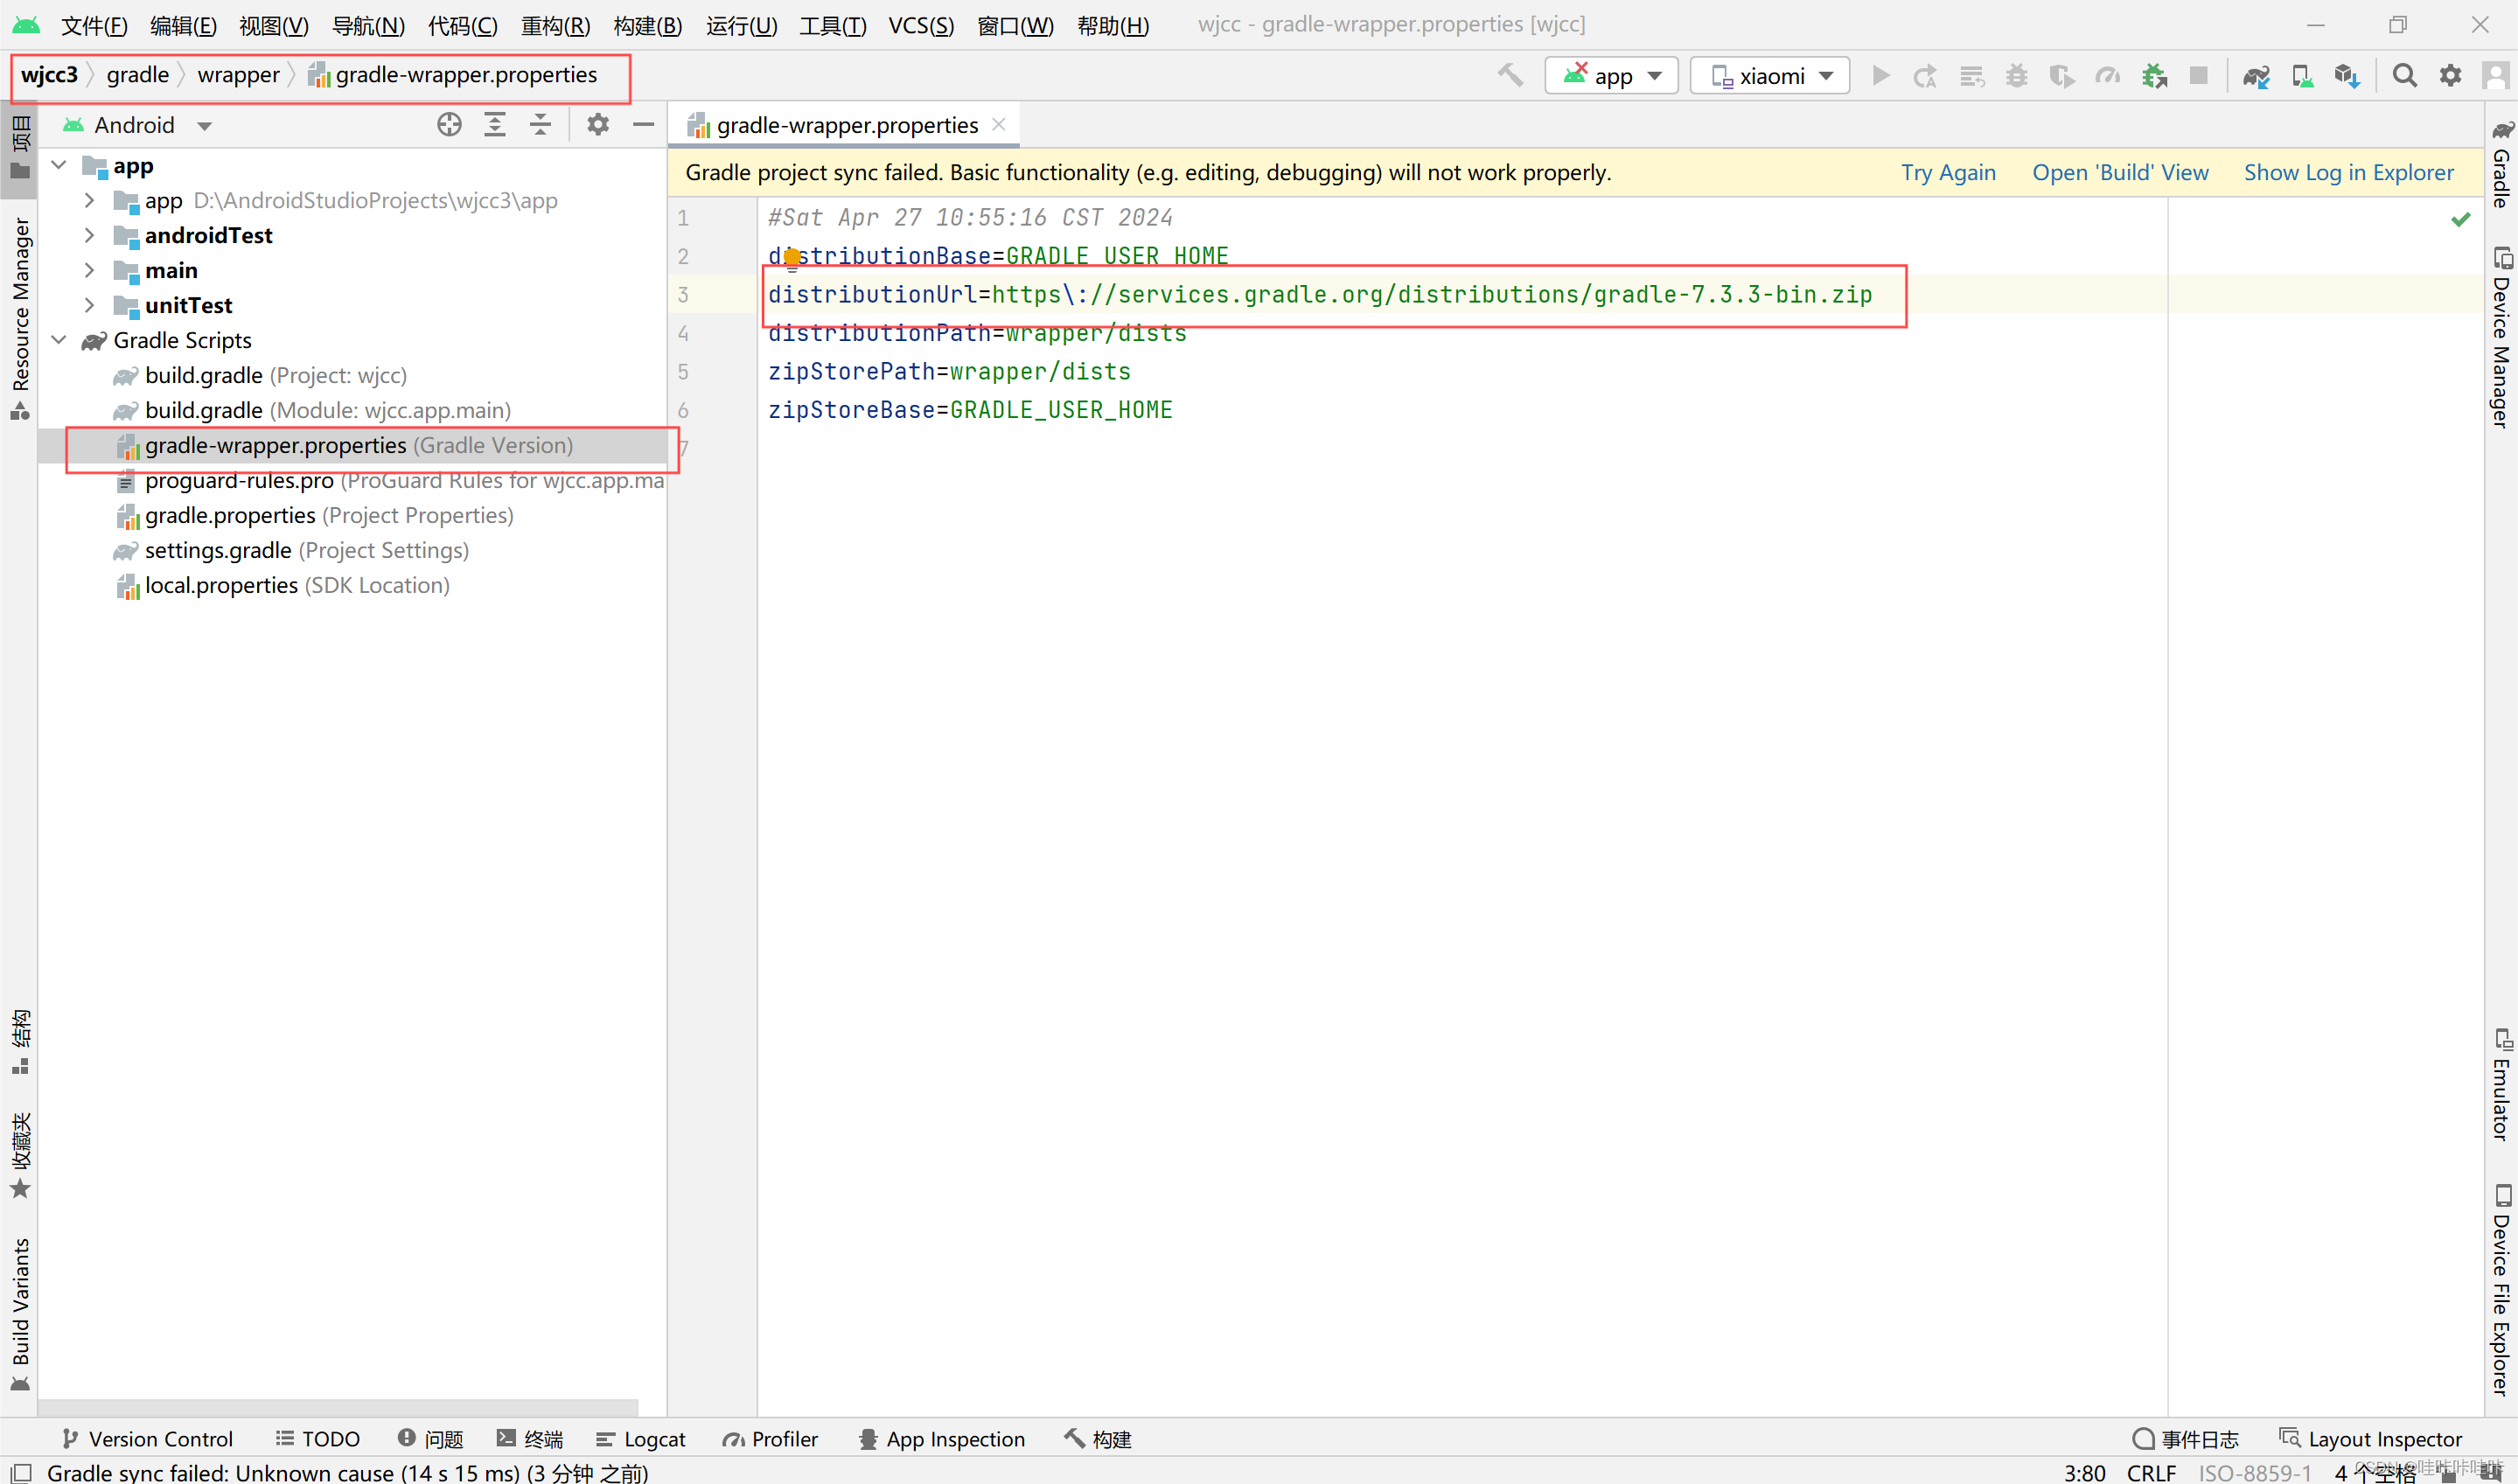Open the Device Manager toolbar icon
The image size is (2518, 1484).
(x=2301, y=76)
